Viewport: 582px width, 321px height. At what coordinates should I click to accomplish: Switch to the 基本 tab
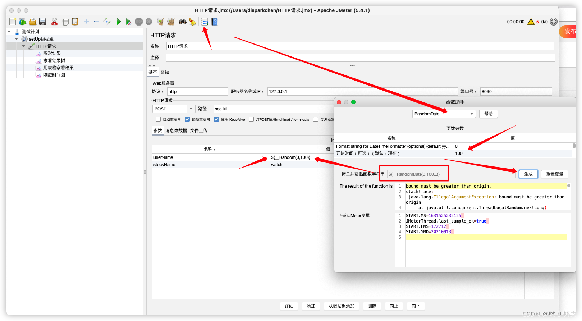pyautogui.click(x=153, y=72)
